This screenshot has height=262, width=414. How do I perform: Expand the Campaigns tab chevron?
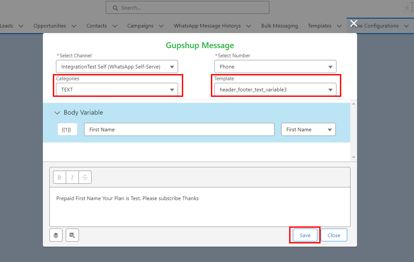click(x=161, y=26)
